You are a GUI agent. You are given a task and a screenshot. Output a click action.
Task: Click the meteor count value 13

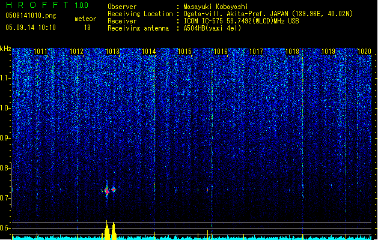point(87,28)
